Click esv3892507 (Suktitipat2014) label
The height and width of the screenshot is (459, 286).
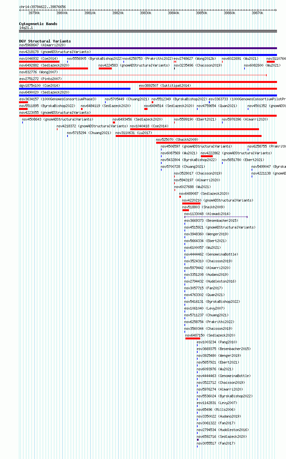[x=165, y=85]
